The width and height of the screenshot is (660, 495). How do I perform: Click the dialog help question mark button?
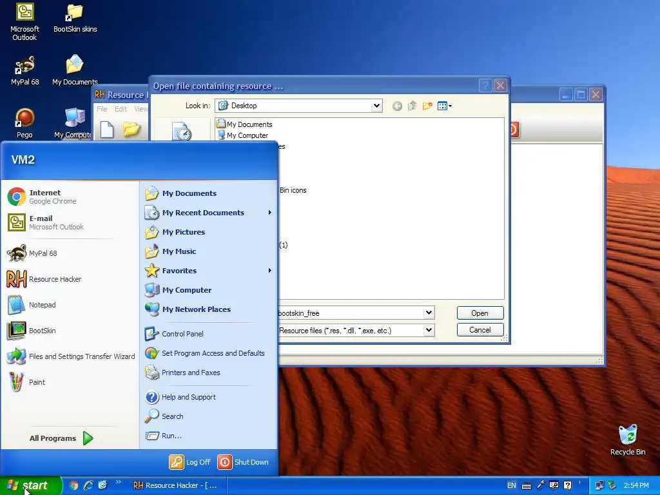point(485,86)
